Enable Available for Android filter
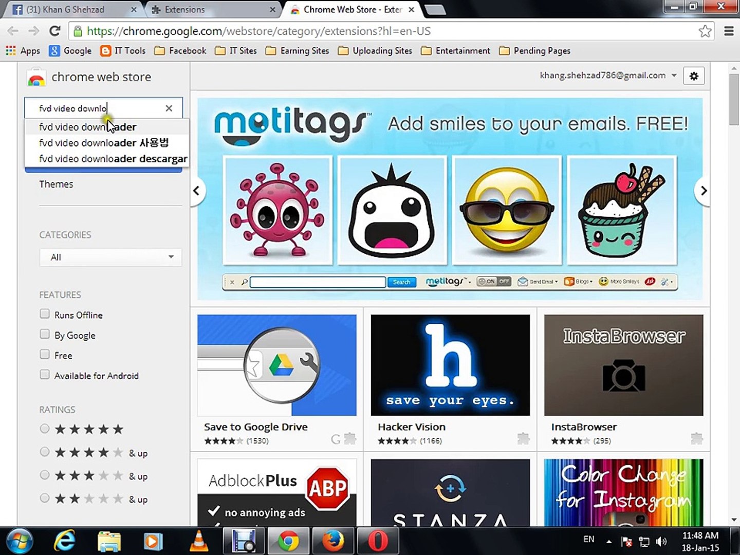This screenshot has width=740, height=555. (45, 375)
